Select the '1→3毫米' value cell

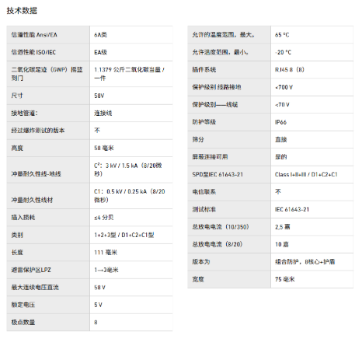click(131, 270)
